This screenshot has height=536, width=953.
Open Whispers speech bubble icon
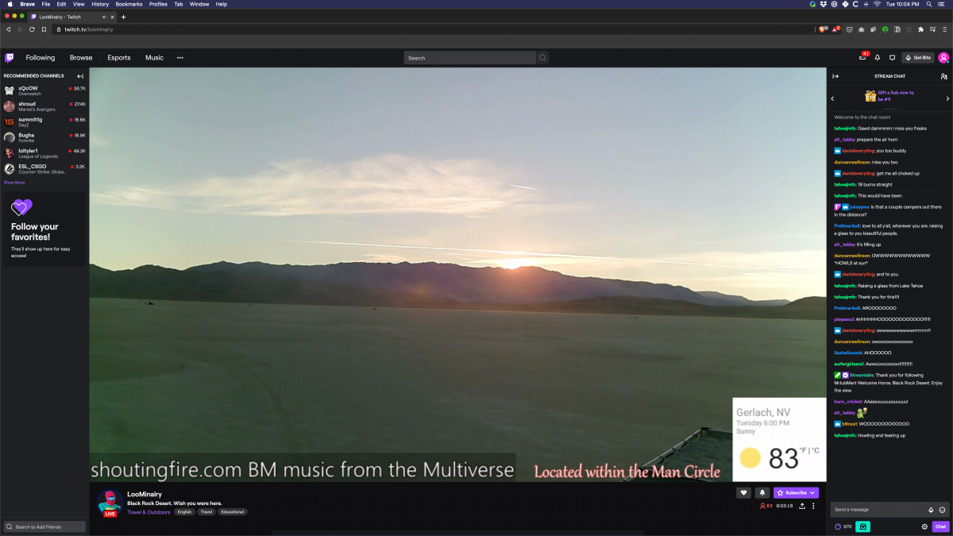coord(892,58)
